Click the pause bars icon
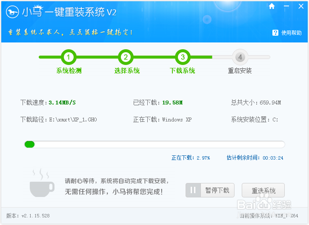This screenshot has width=309, height=225. [x=193, y=190]
